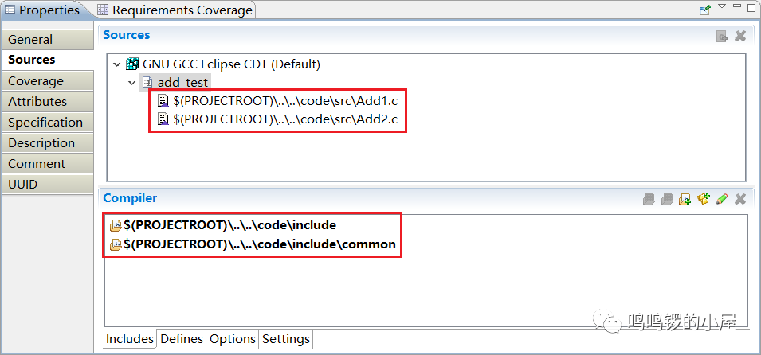Select the Add1.c source file

284,101
